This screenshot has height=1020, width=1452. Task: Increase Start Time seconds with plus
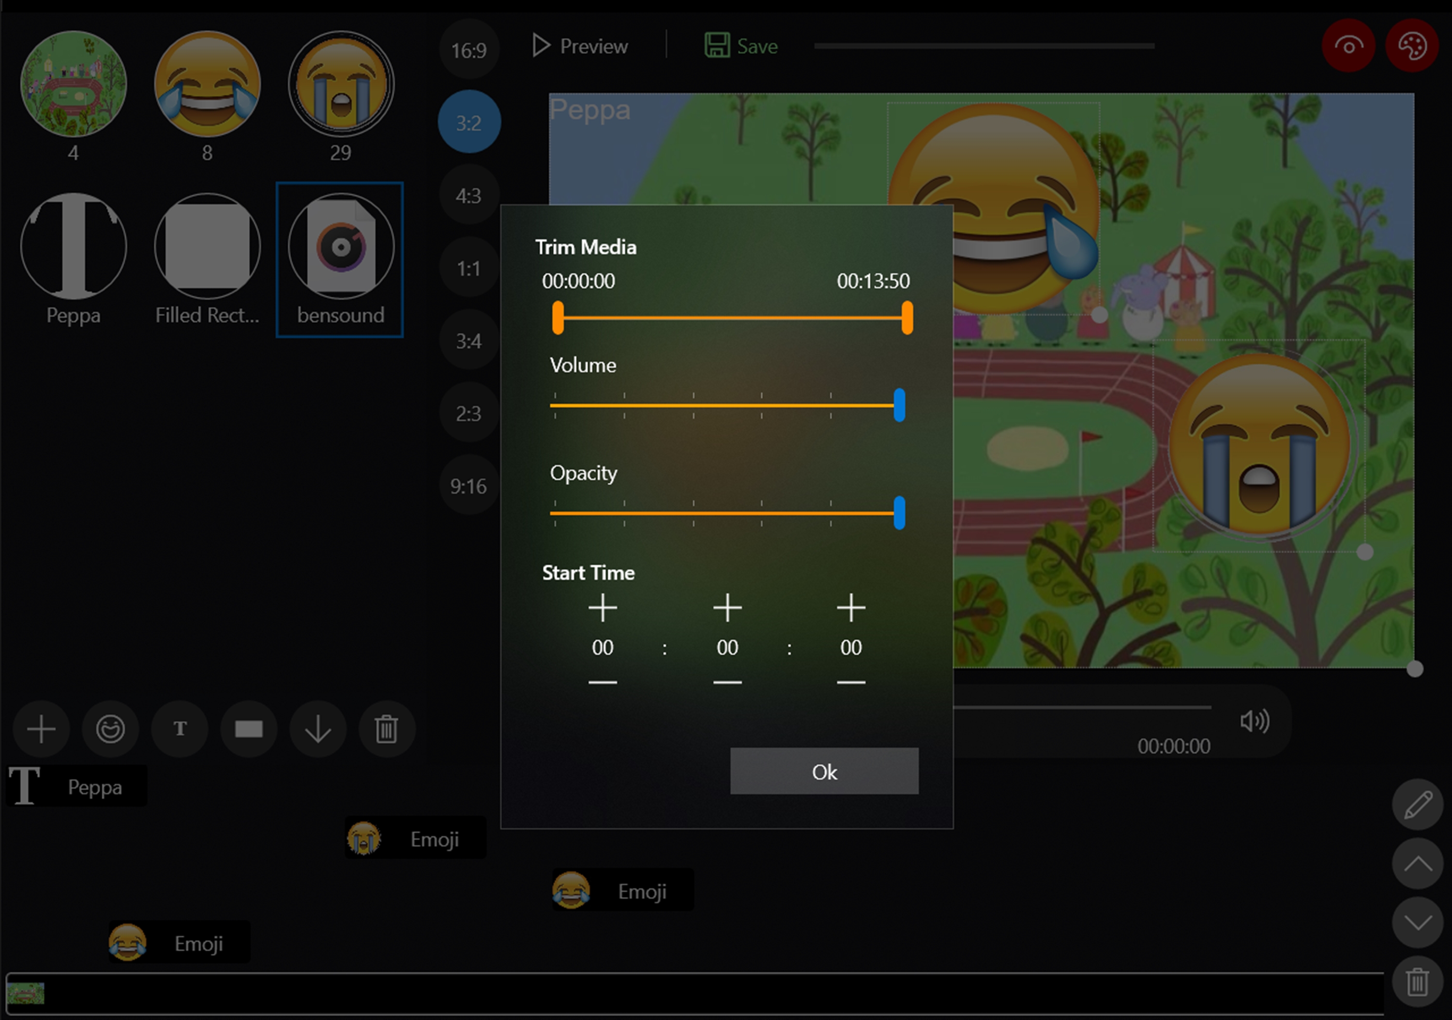pyautogui.click(x=850, y=608)
